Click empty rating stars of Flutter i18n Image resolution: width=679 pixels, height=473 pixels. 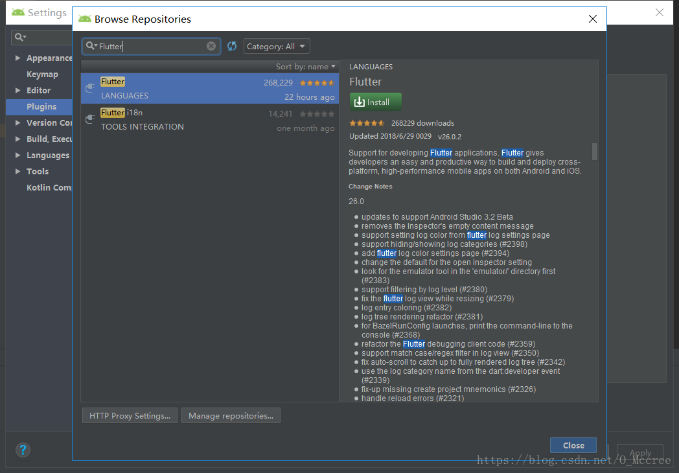317,114
